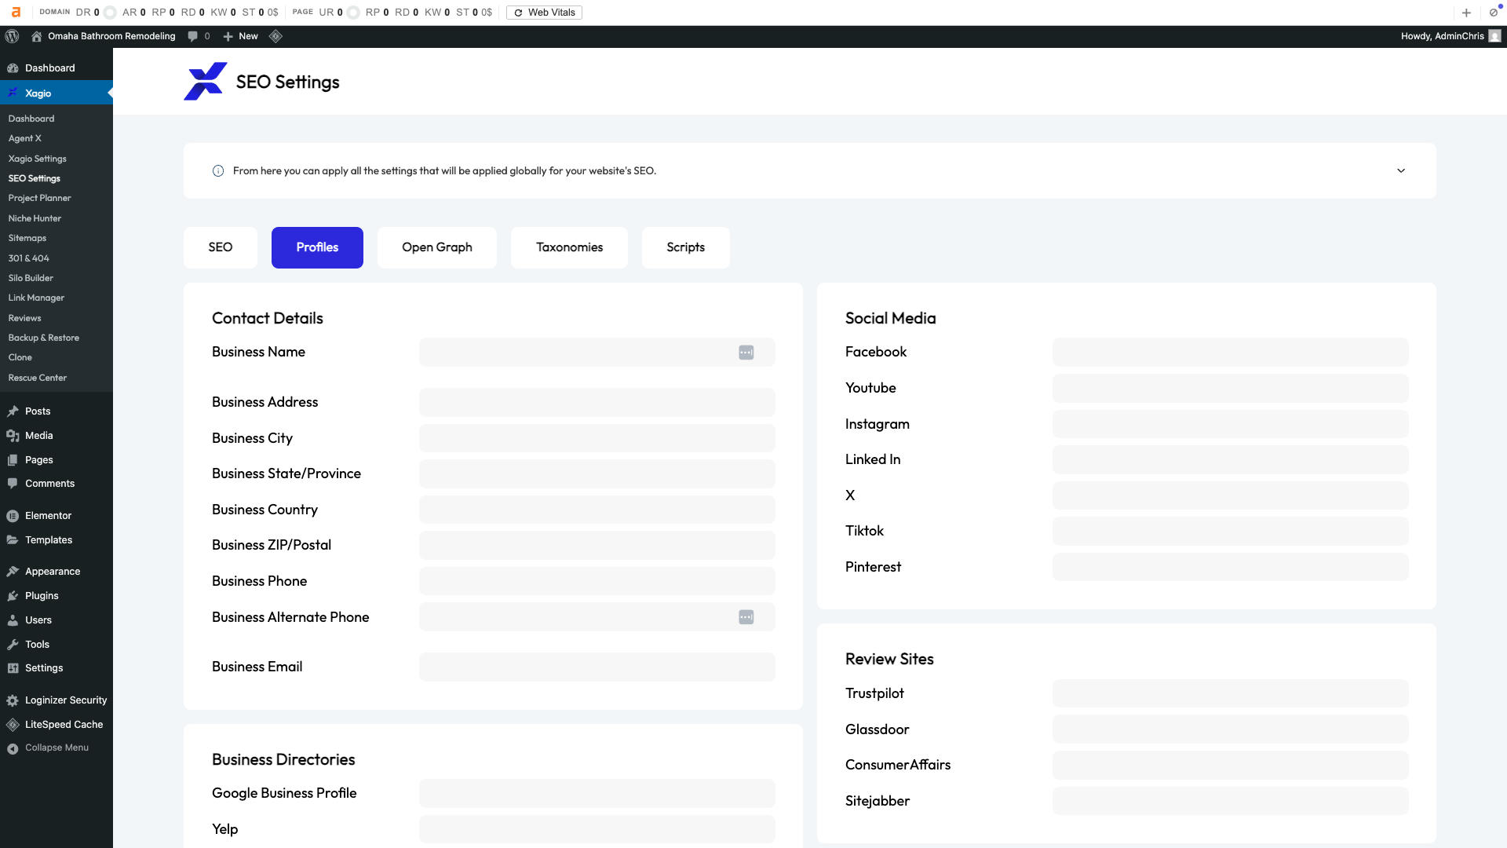The height and width of the screenshot is (848, 1507).
Task: Click the Yelp input field
Action: click(x=597, y=829)
